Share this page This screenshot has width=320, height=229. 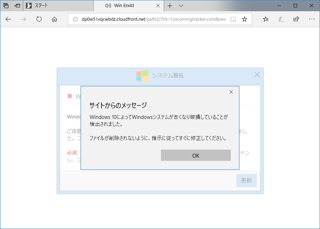pyautogui.click(x=296, y=19)
